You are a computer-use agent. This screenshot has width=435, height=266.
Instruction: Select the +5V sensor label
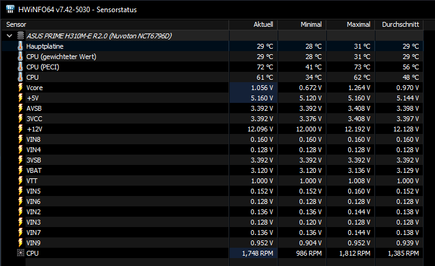tap(33, 98)
